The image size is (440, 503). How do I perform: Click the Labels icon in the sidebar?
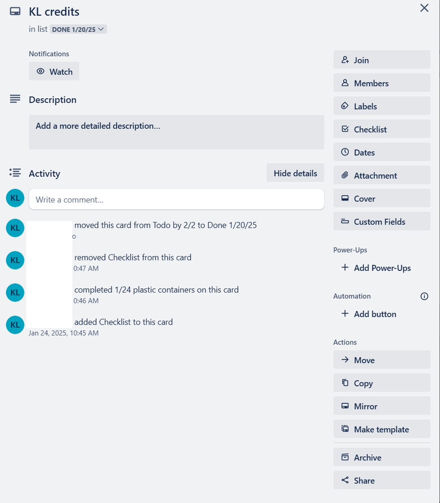point(345,106)
